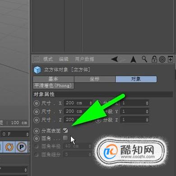Click the orange rotation key icon
Screen dimensions: 176x176
pos(9,147)
